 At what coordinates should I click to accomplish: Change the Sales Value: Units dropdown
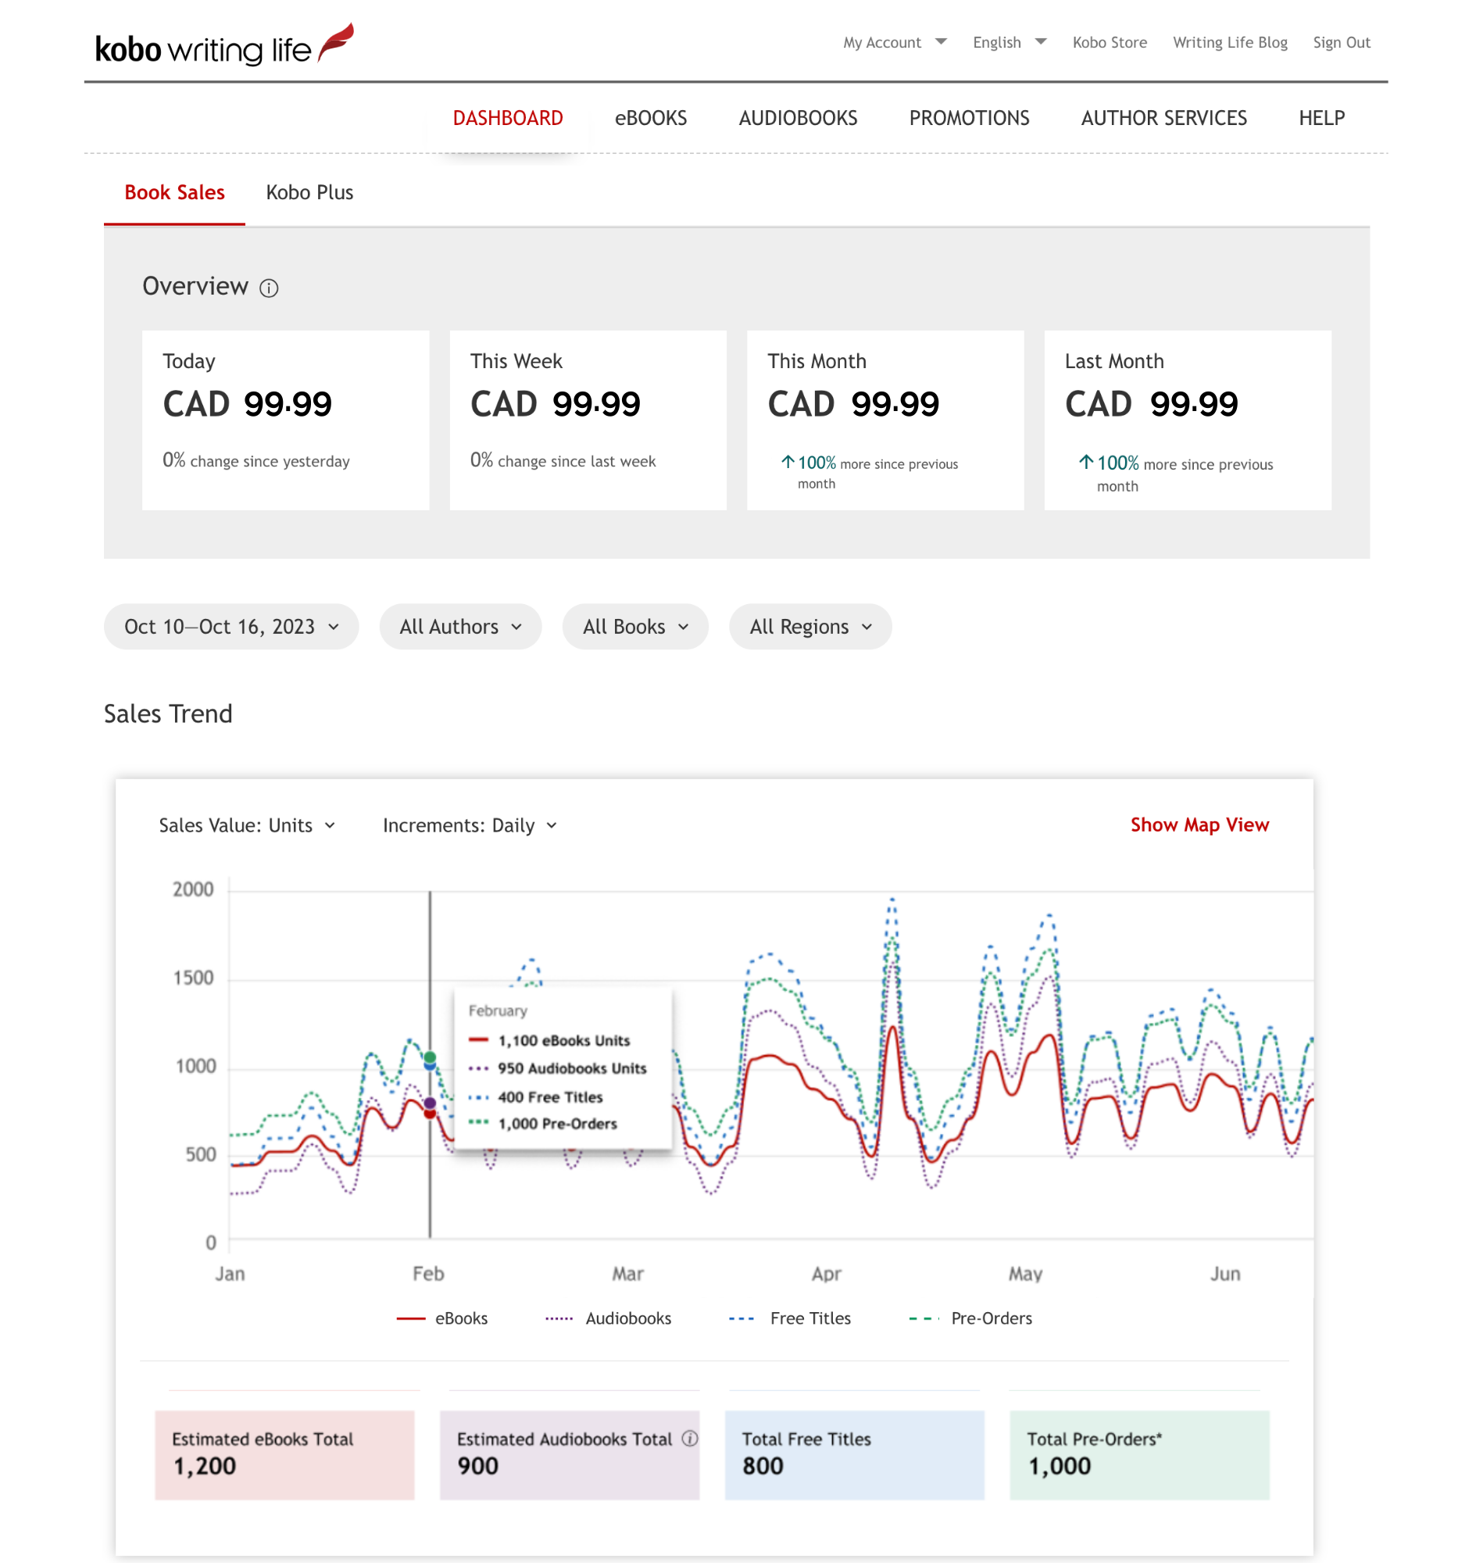(247, 824)
